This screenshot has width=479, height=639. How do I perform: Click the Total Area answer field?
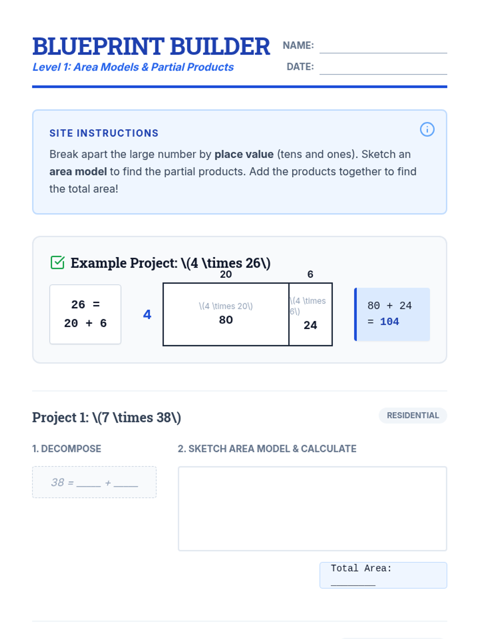[x=383, y=575]
